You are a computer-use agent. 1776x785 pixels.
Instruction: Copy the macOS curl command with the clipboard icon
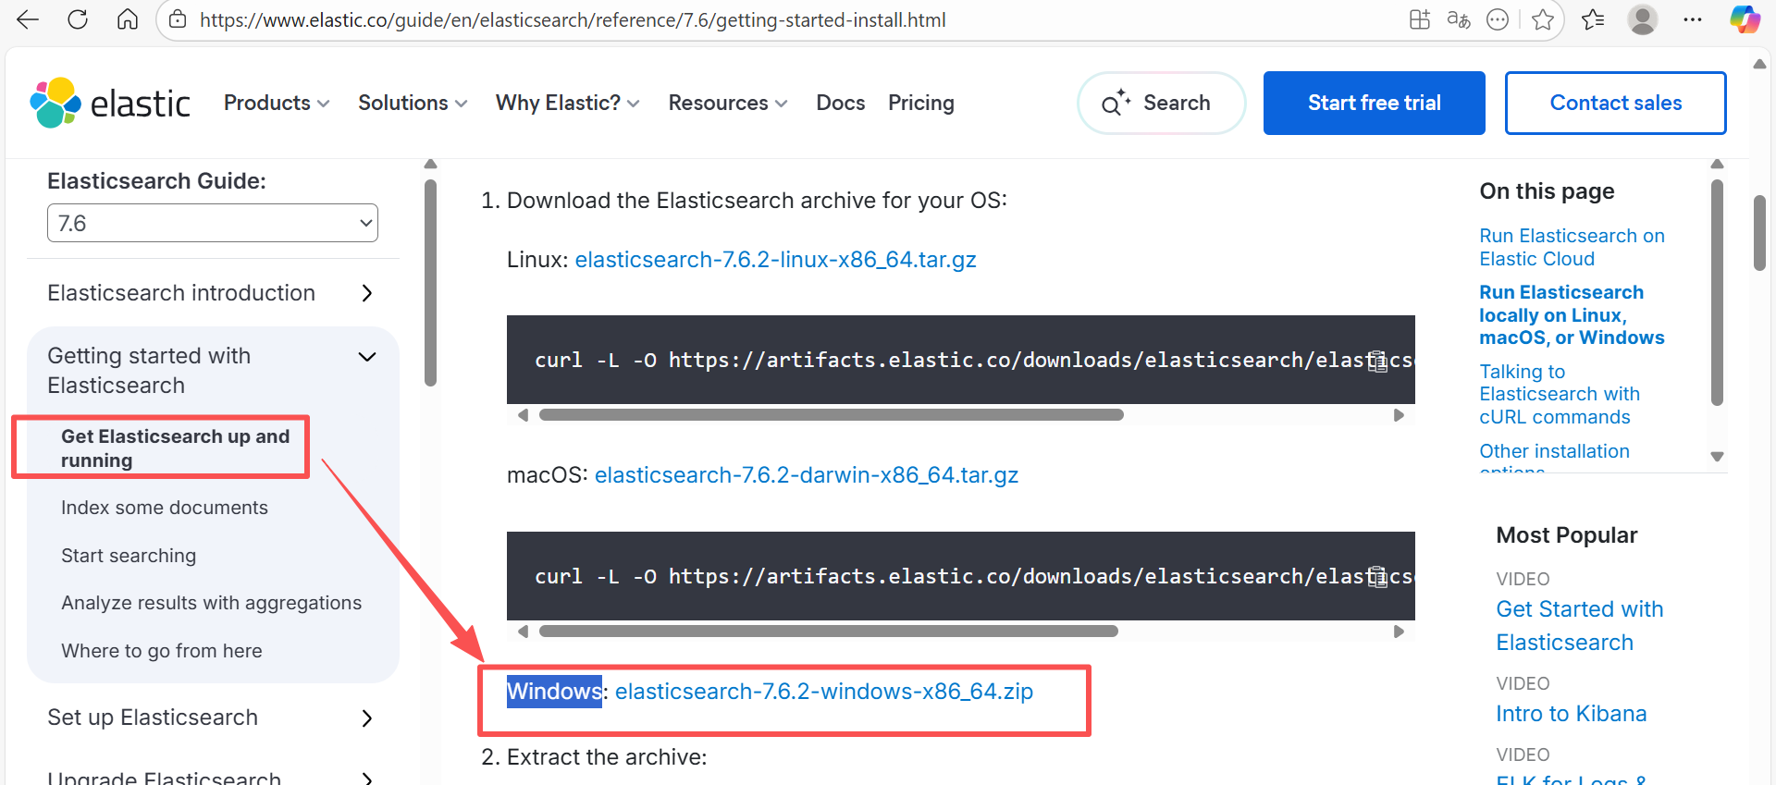1377,577
